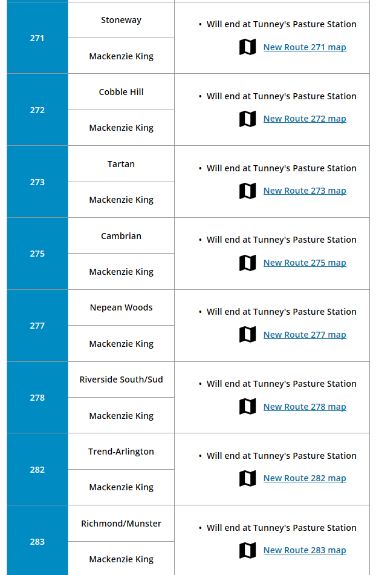This screenshot has height=575, width=376.
Task: Select the Trend-Arlington destination cell
Action: tap(121, 452)
